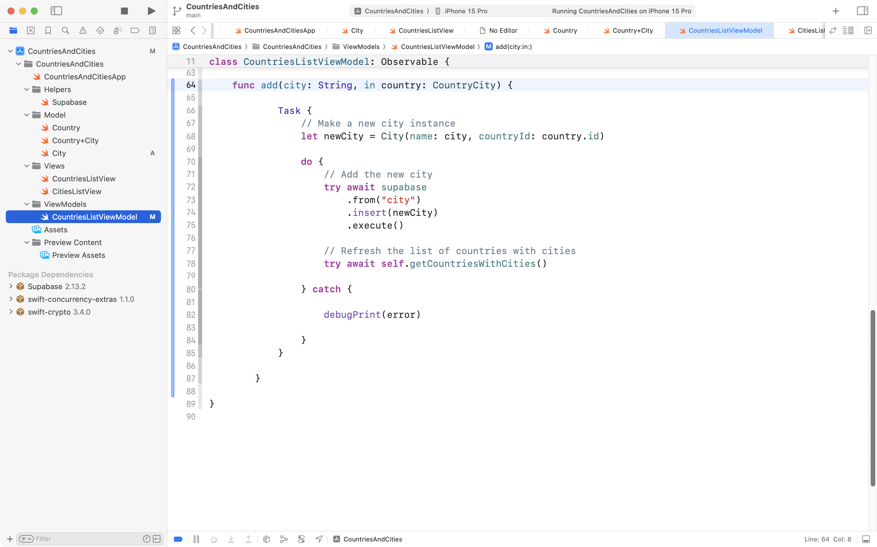Image resolution: width=877 pixels, height=547 pixels.
Task: Collapse the ViewModels folder
Action: (27, 204)
